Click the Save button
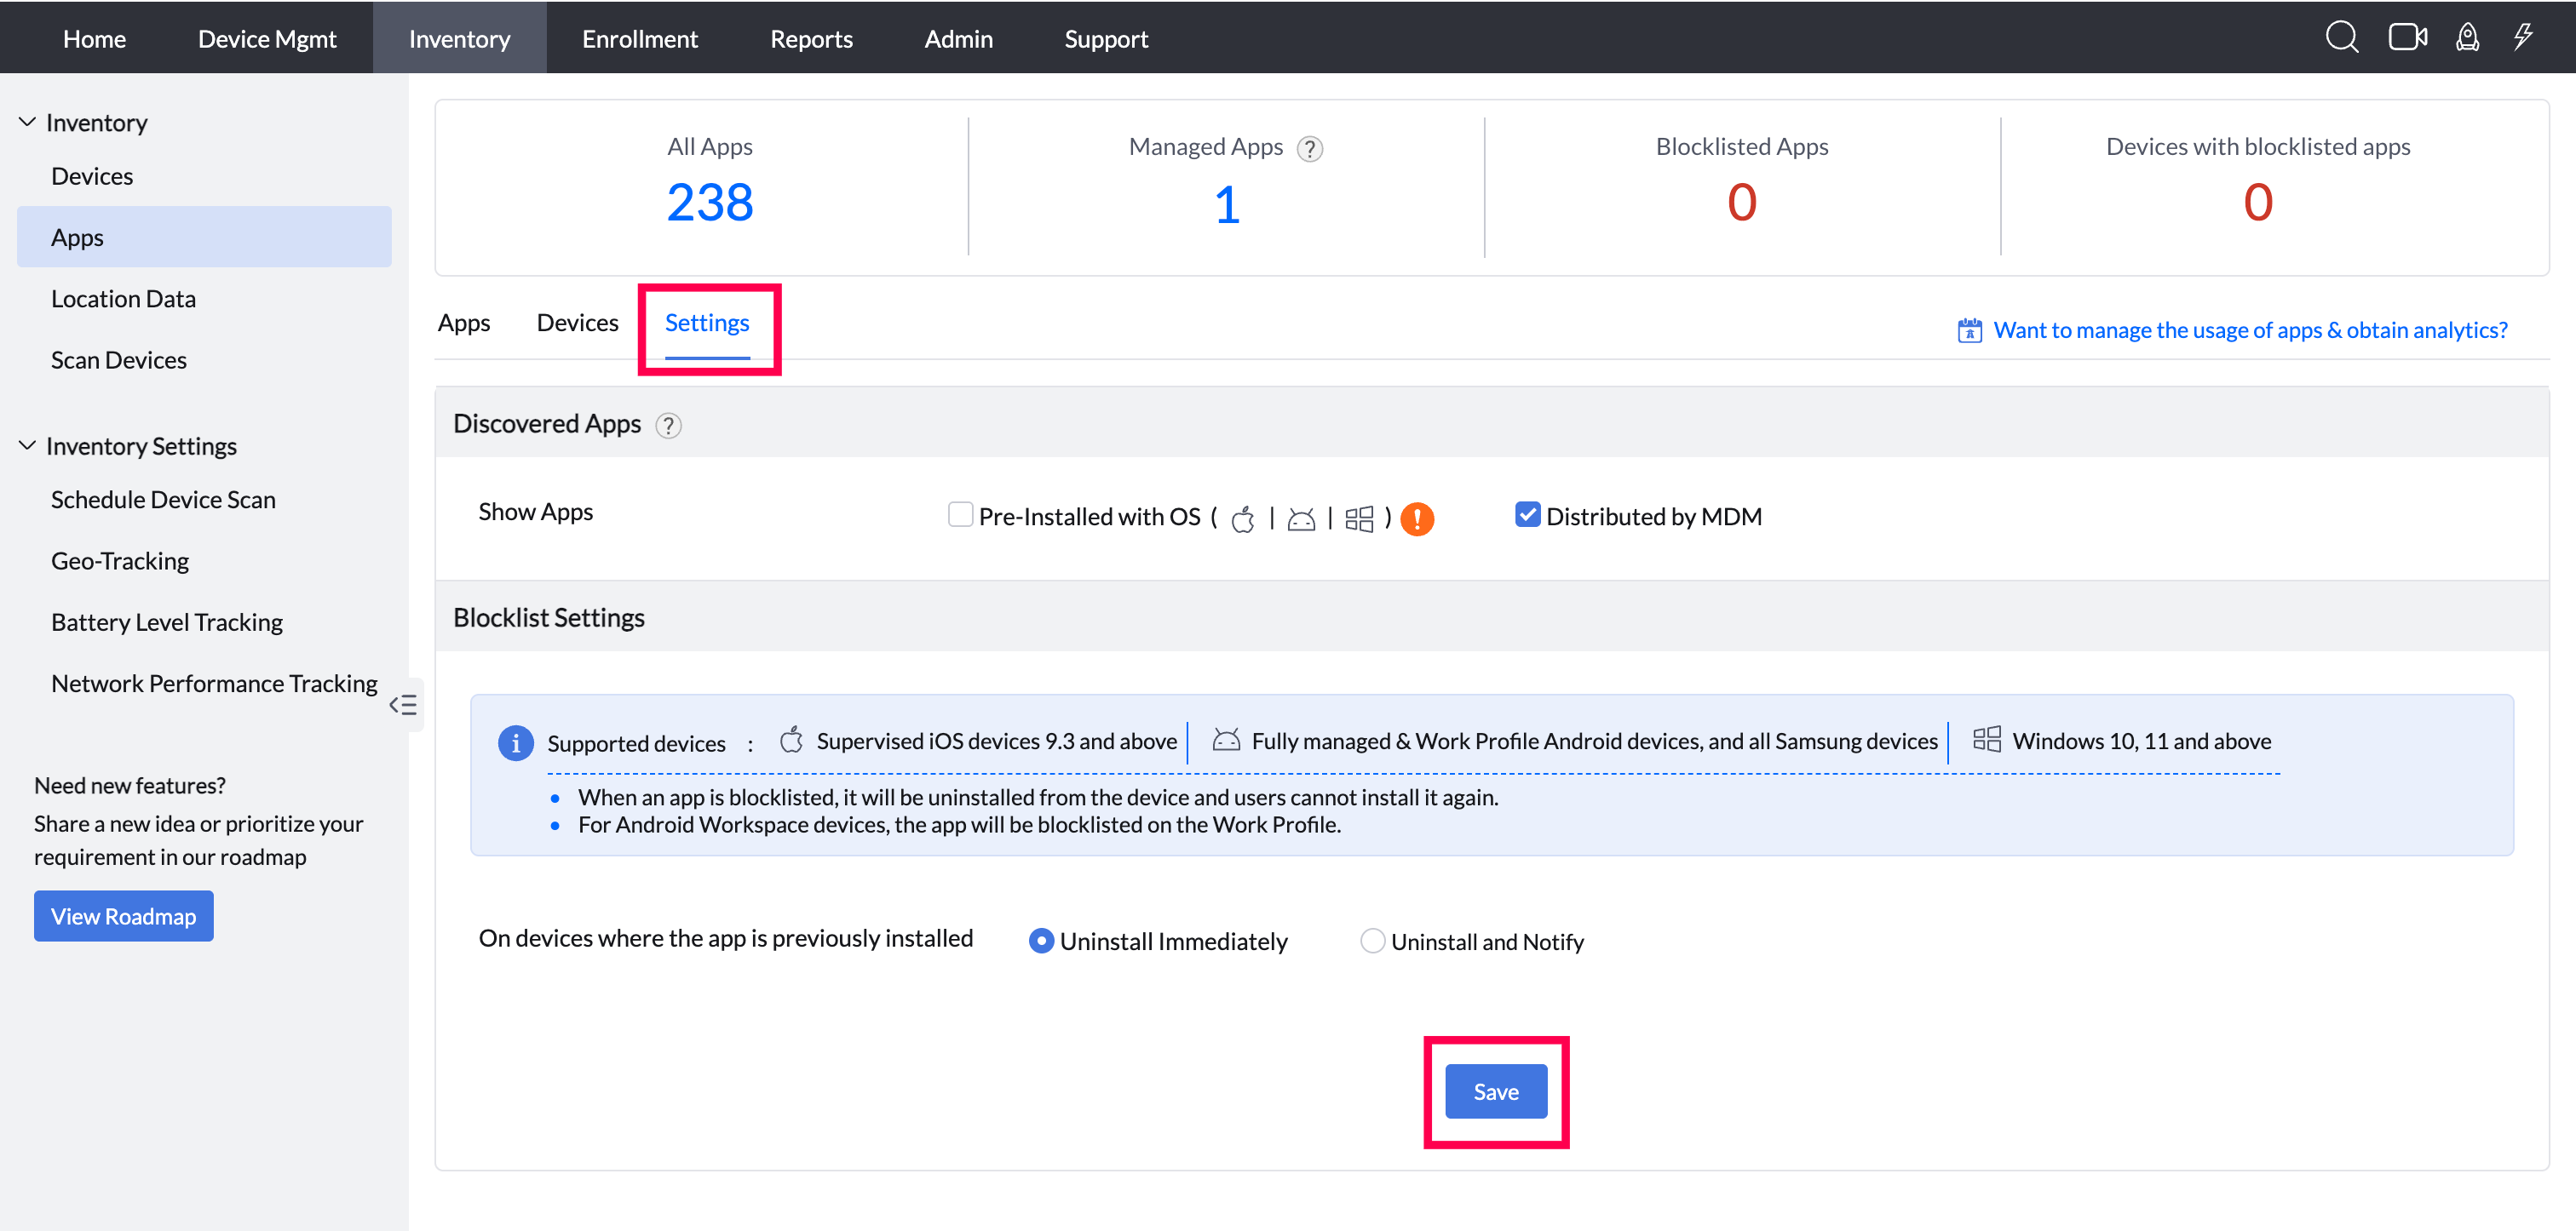Image resolution: width=2576 pixels, height=1231 pixels. point(1495,1091)
